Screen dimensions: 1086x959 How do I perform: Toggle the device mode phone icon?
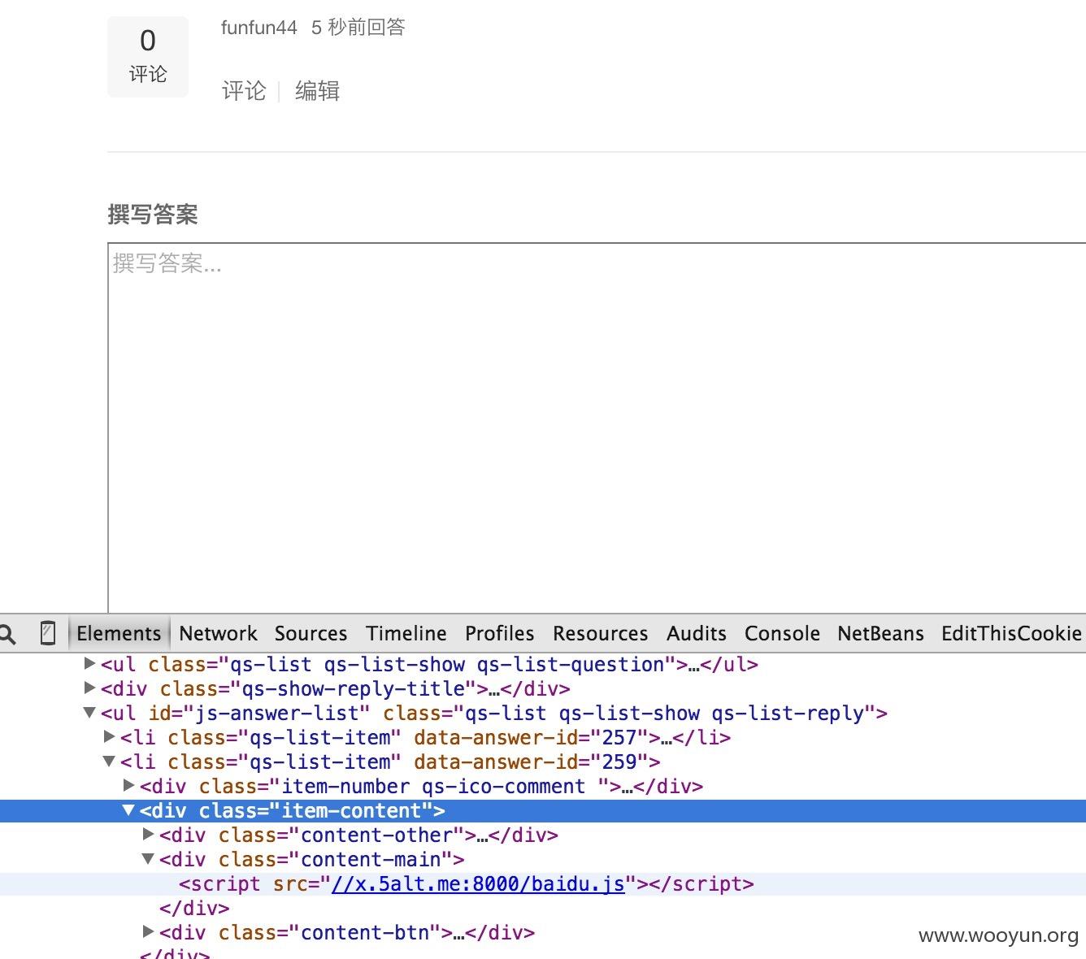[48, 633]
